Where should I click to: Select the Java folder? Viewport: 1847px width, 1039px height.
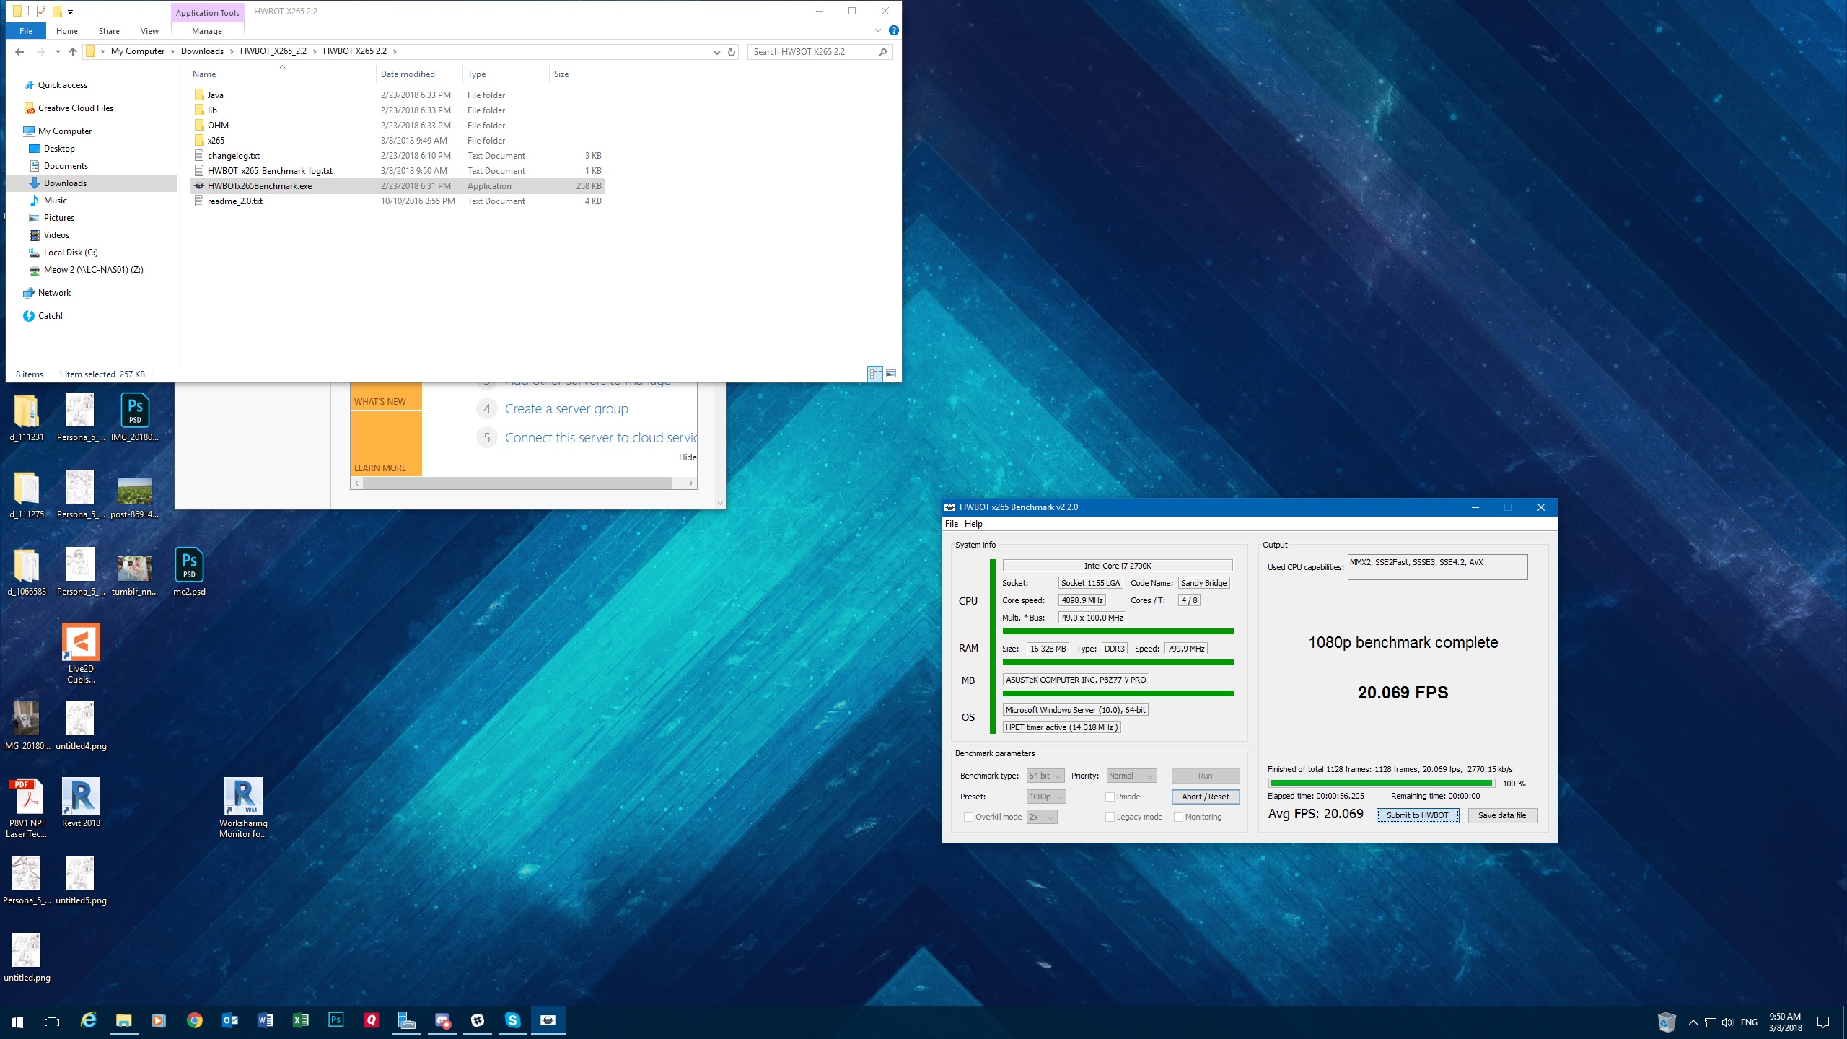(397, 95)
